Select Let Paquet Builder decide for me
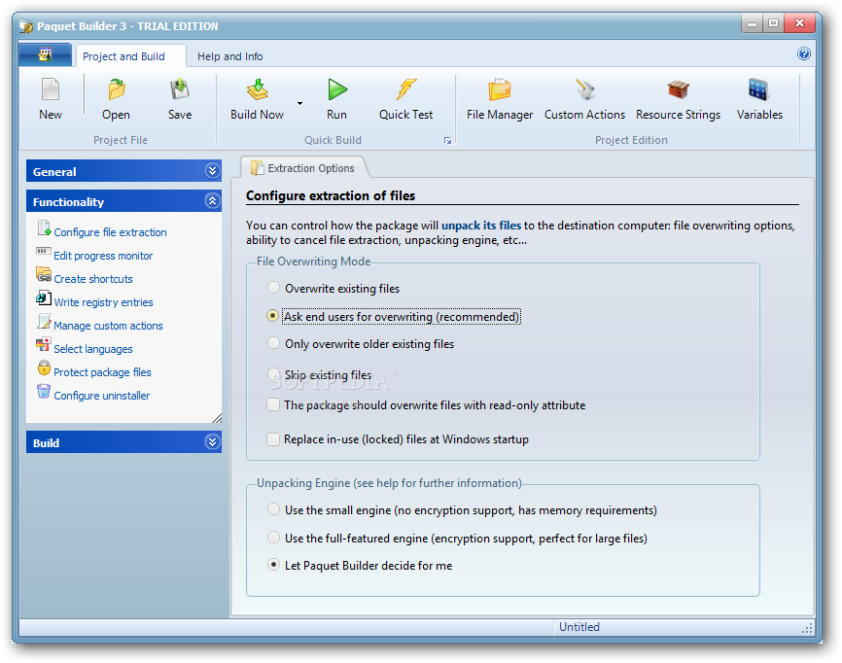 [x=273, y=565]
